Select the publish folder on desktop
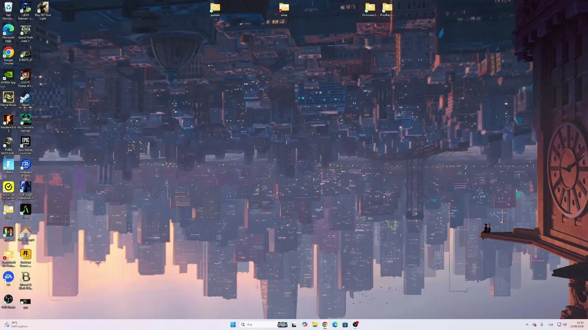 click(215, 10)
